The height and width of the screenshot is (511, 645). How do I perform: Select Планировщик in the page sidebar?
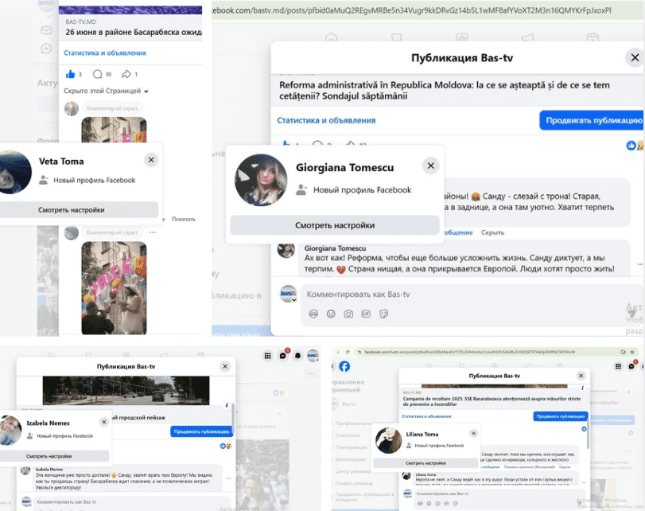[350, 447]
